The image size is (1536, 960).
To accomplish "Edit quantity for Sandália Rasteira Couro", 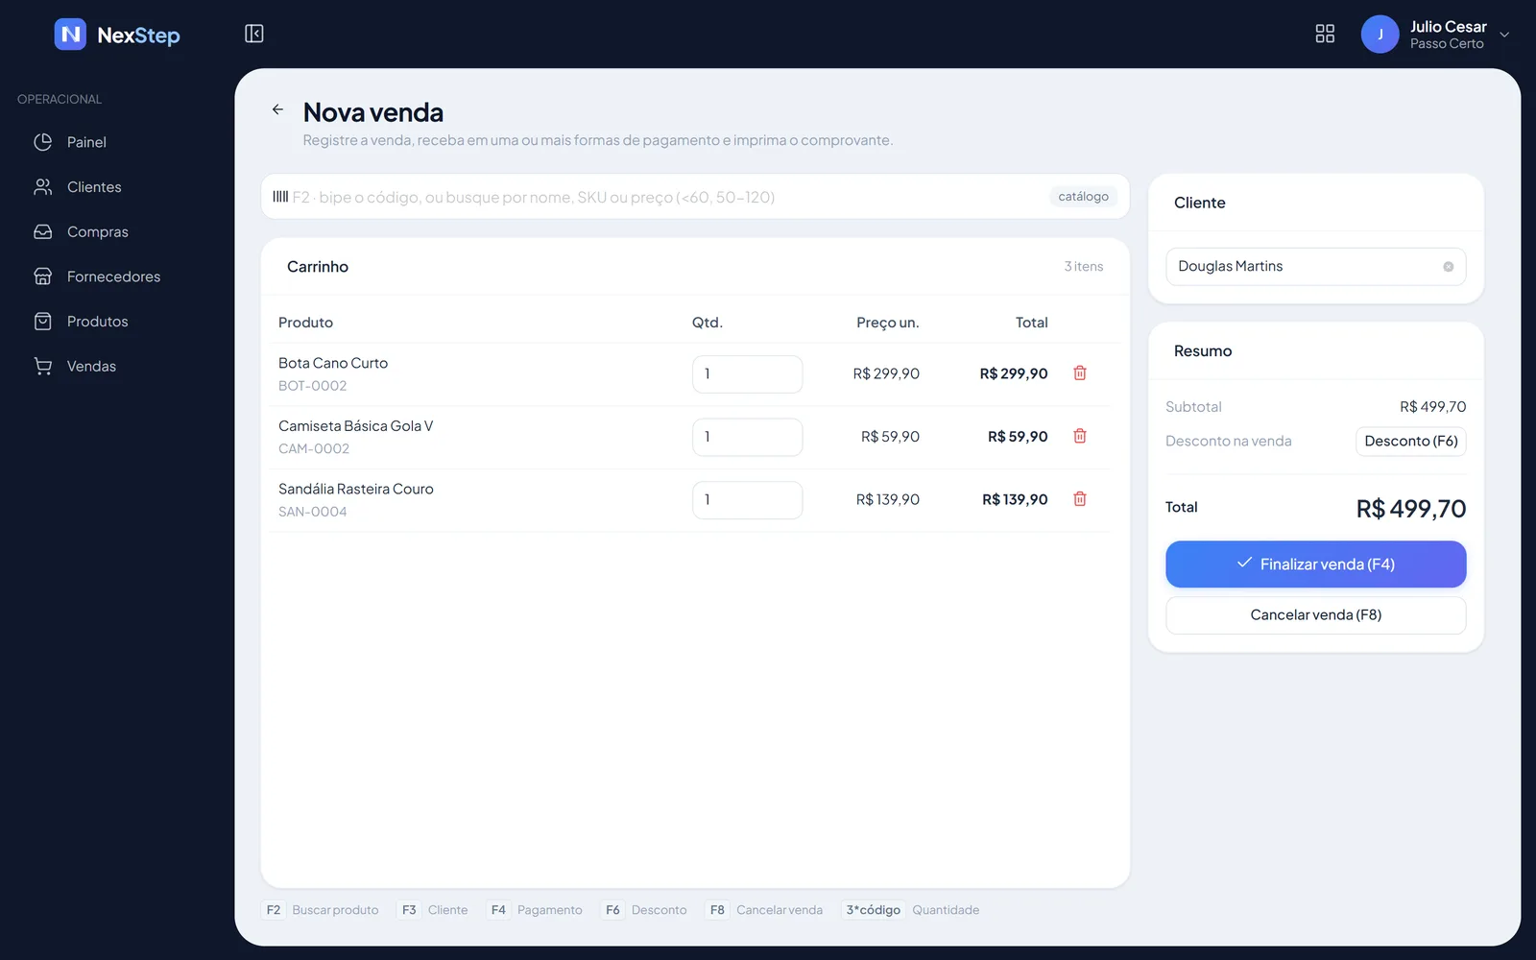I will tap(747, 500).
